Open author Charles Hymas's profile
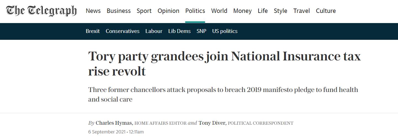 click(114, 123)
